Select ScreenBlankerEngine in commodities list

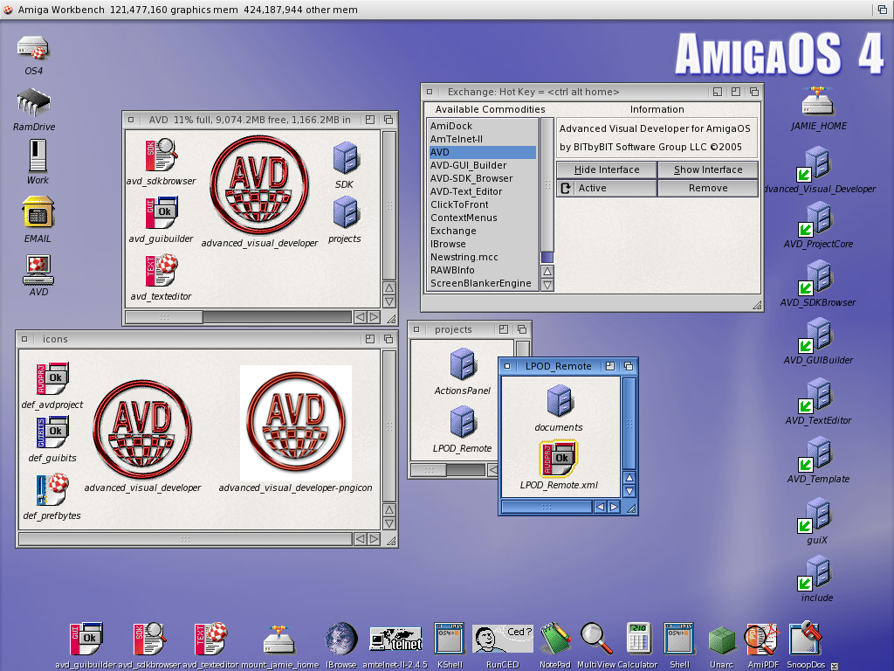[x=482, y=284]
